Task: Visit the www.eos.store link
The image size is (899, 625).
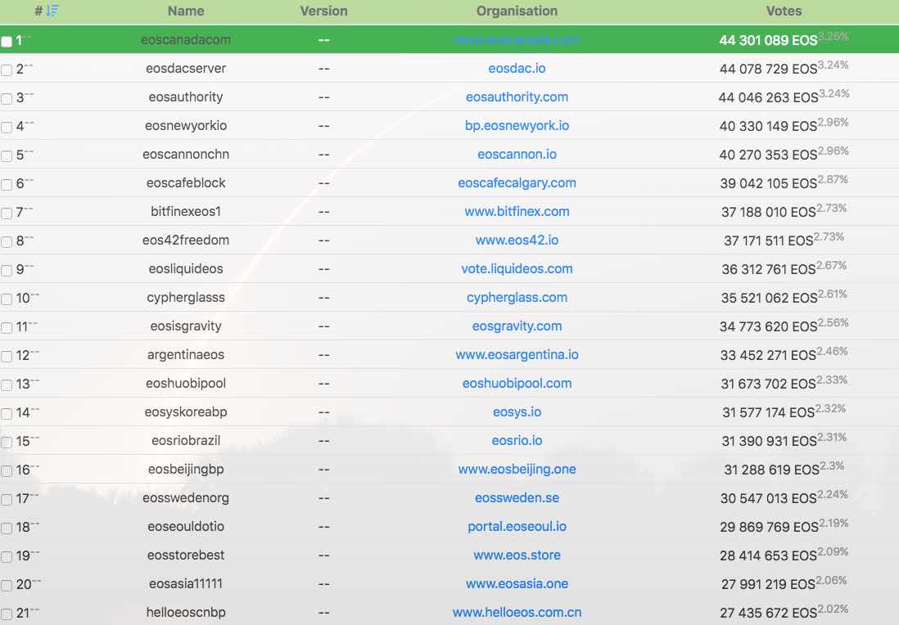Action: pyautogui.click(x=517, y=555)
